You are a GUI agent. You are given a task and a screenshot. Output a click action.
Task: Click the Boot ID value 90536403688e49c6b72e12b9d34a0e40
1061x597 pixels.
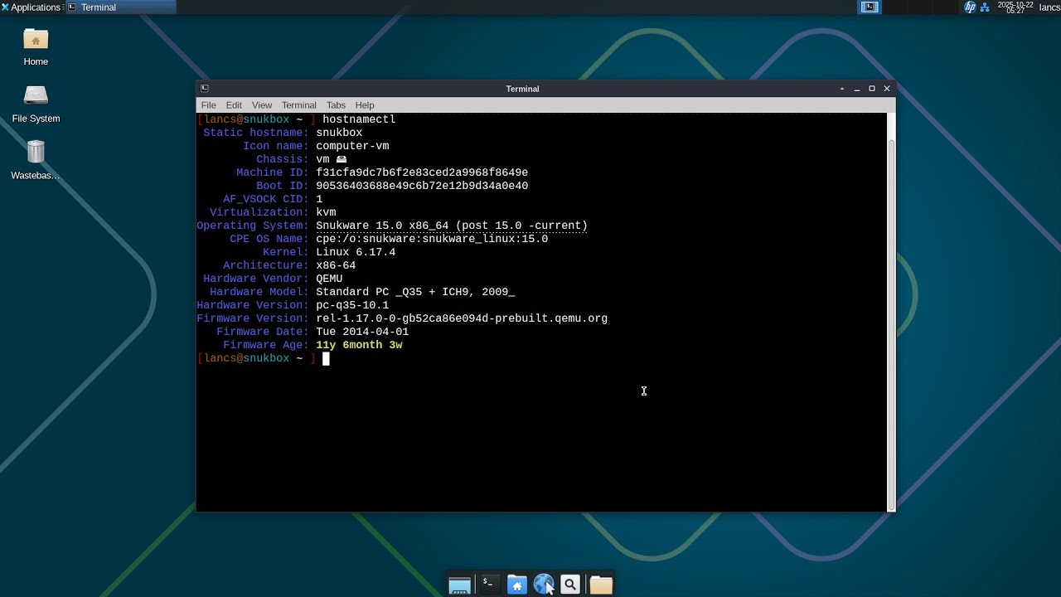point(422,186)
